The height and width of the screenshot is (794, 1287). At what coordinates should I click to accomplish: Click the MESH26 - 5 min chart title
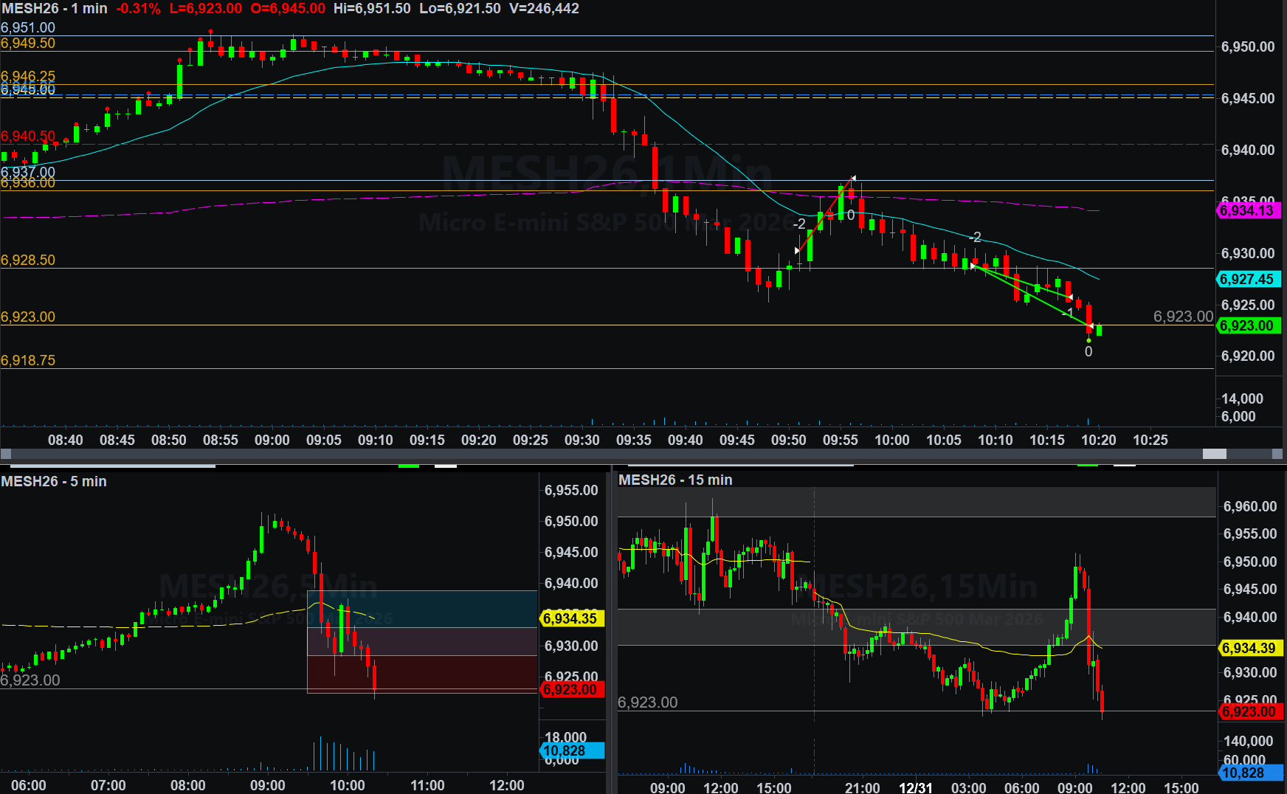point(54,482)
